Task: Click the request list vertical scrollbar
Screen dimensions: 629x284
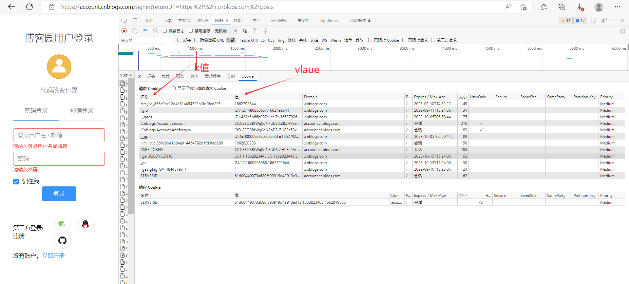Action: (131, 146)
